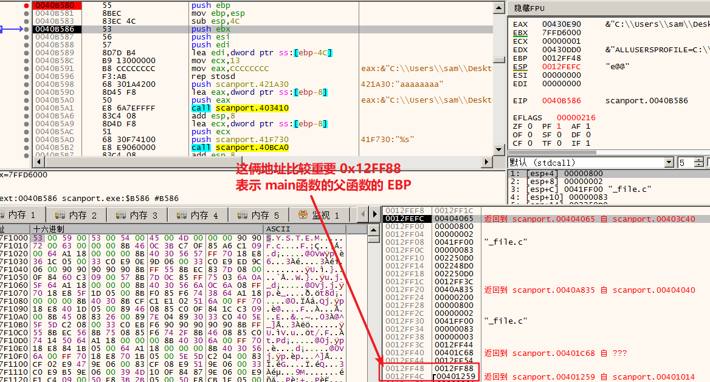Click the breakpoint dot beside address 0040B59D
Image resolution: width=710 pixels, height=382 pixels.
click(25, 92)
